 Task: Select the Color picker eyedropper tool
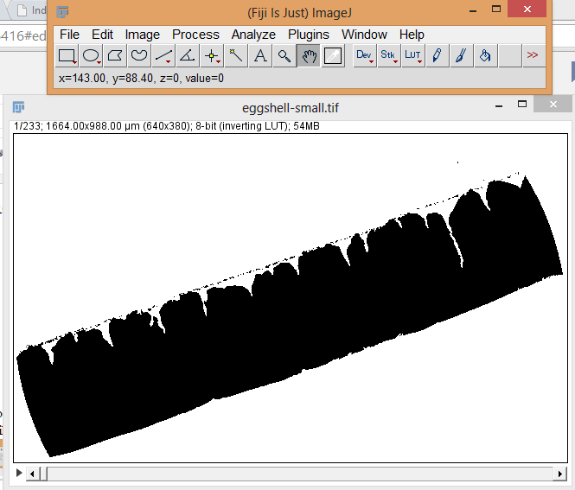coord(333,55)
